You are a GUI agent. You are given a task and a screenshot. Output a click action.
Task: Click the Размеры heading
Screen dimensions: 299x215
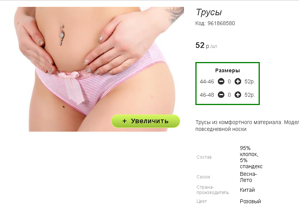click(227, 71)
